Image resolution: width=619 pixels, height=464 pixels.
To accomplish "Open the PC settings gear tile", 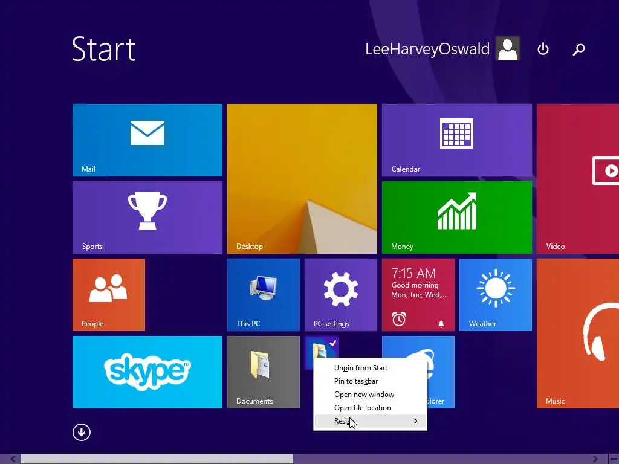I will tap(341, 295).
